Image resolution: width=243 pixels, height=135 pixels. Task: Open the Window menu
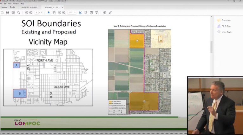point(16,3)
